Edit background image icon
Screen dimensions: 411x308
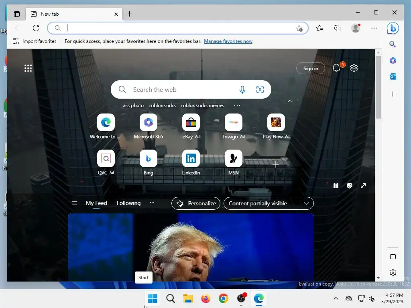coord(350,186)
